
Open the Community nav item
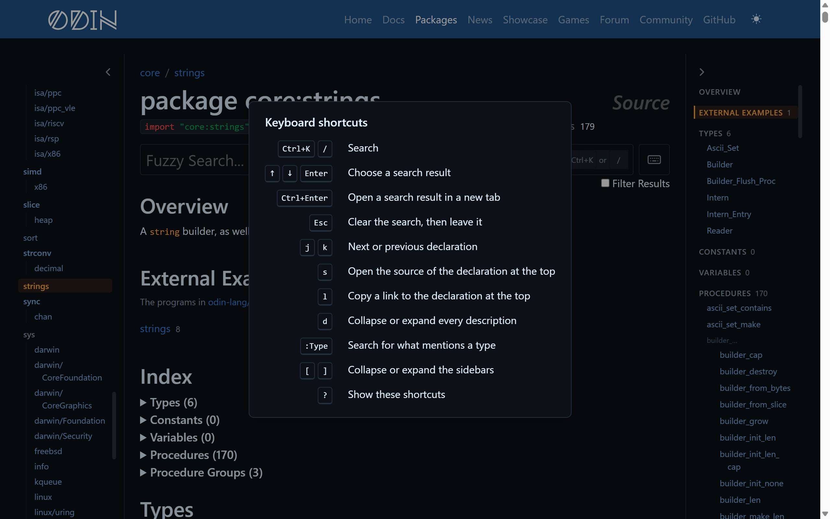click(x=666, y=19)
